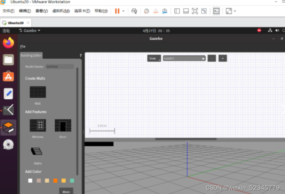Click the Gazebo icon in the dock
Screen dimensions: 285x194
click(x=8, y=127)
